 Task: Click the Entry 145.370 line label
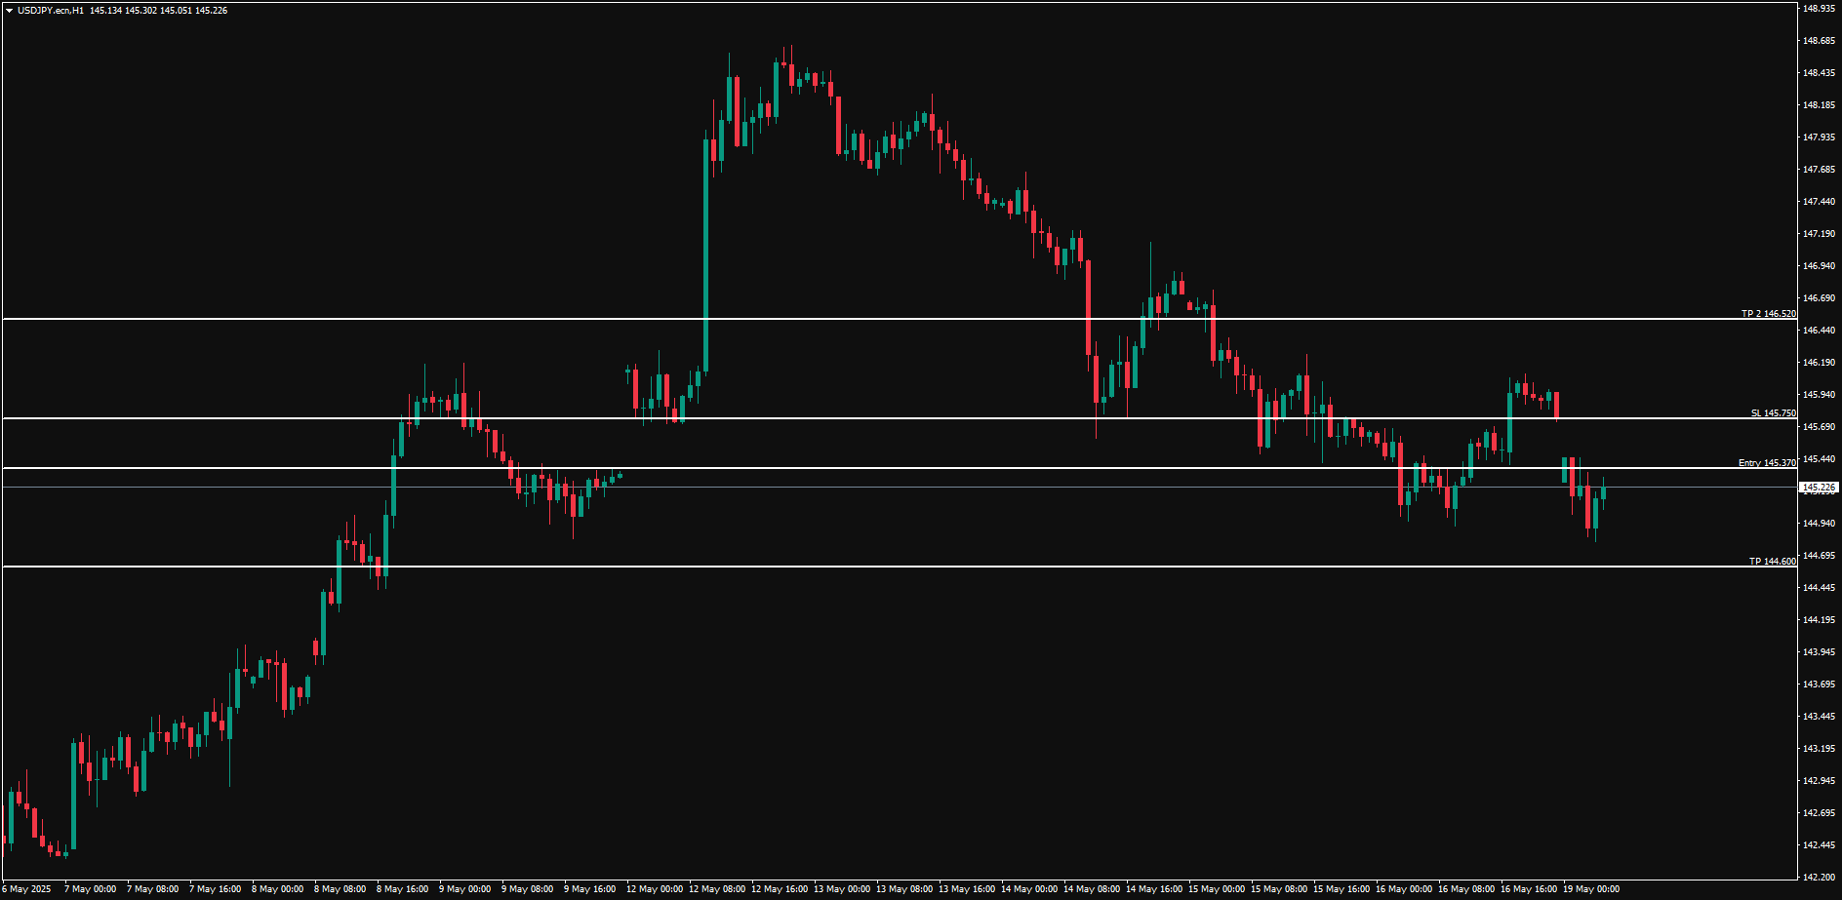tap(1766, 463)
